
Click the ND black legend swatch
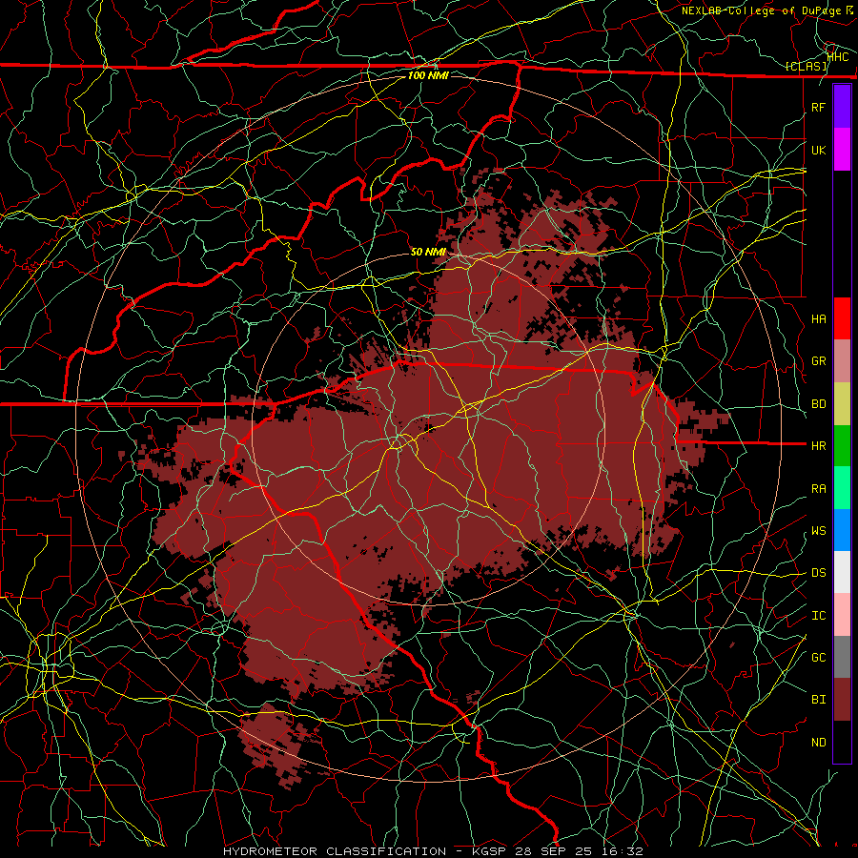(x=842, y=742)
